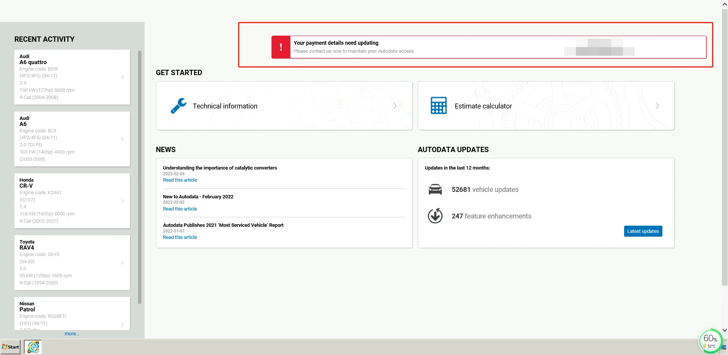This screenshot has height=355, width=728.
Task: Click the page scroll up arrow
Action: (x=725, y=5)
